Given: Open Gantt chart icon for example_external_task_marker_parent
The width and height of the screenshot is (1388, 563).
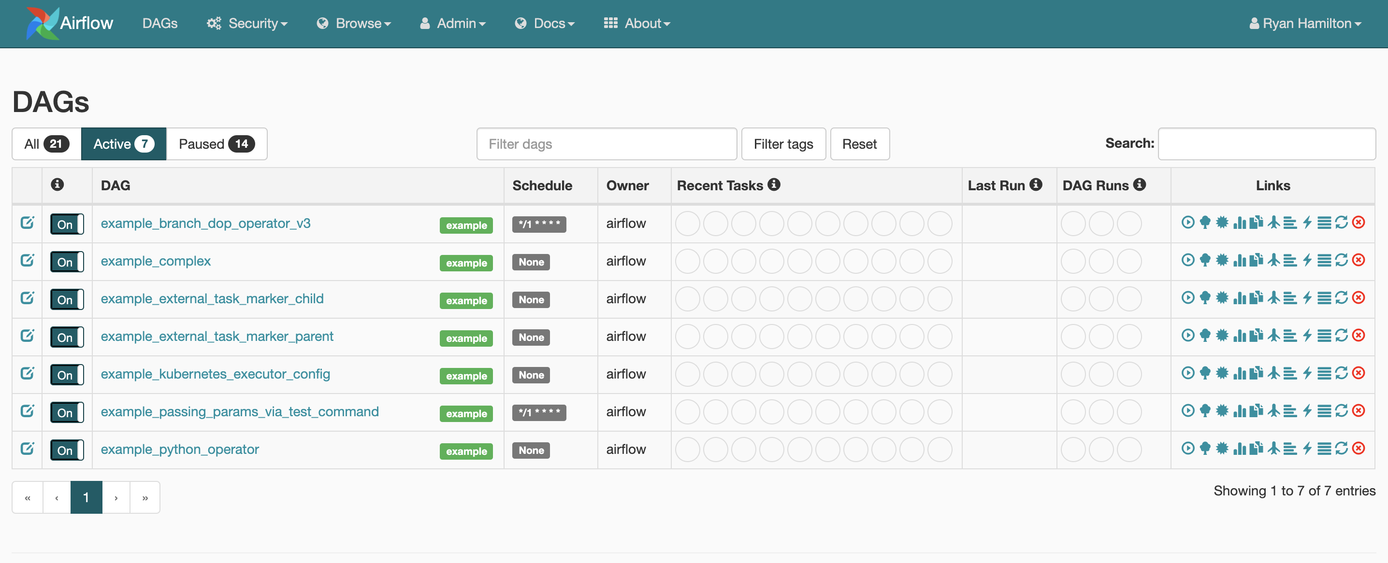Looking at the screenshot, I should click(1290, 335).
